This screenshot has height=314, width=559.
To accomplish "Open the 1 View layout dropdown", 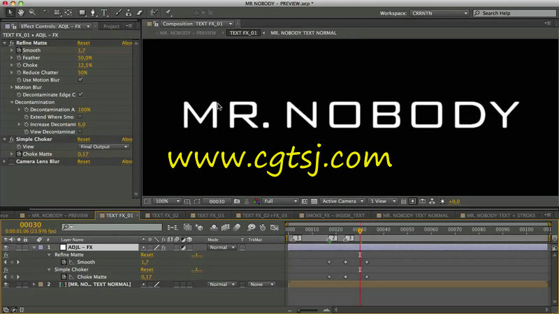I will pos(382,202).
